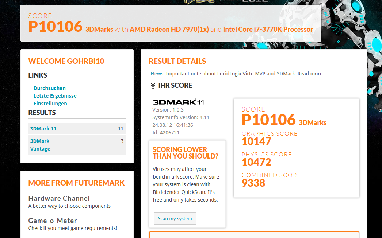Click the COMBINED SCORE label
382x238 pixels.
(x=271, y=175)
